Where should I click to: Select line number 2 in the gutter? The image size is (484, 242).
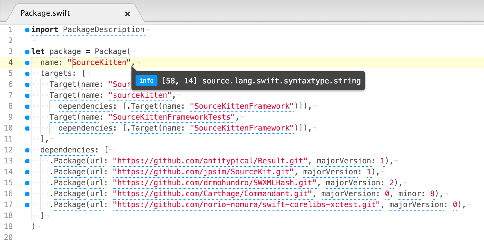tap(10, 41)
